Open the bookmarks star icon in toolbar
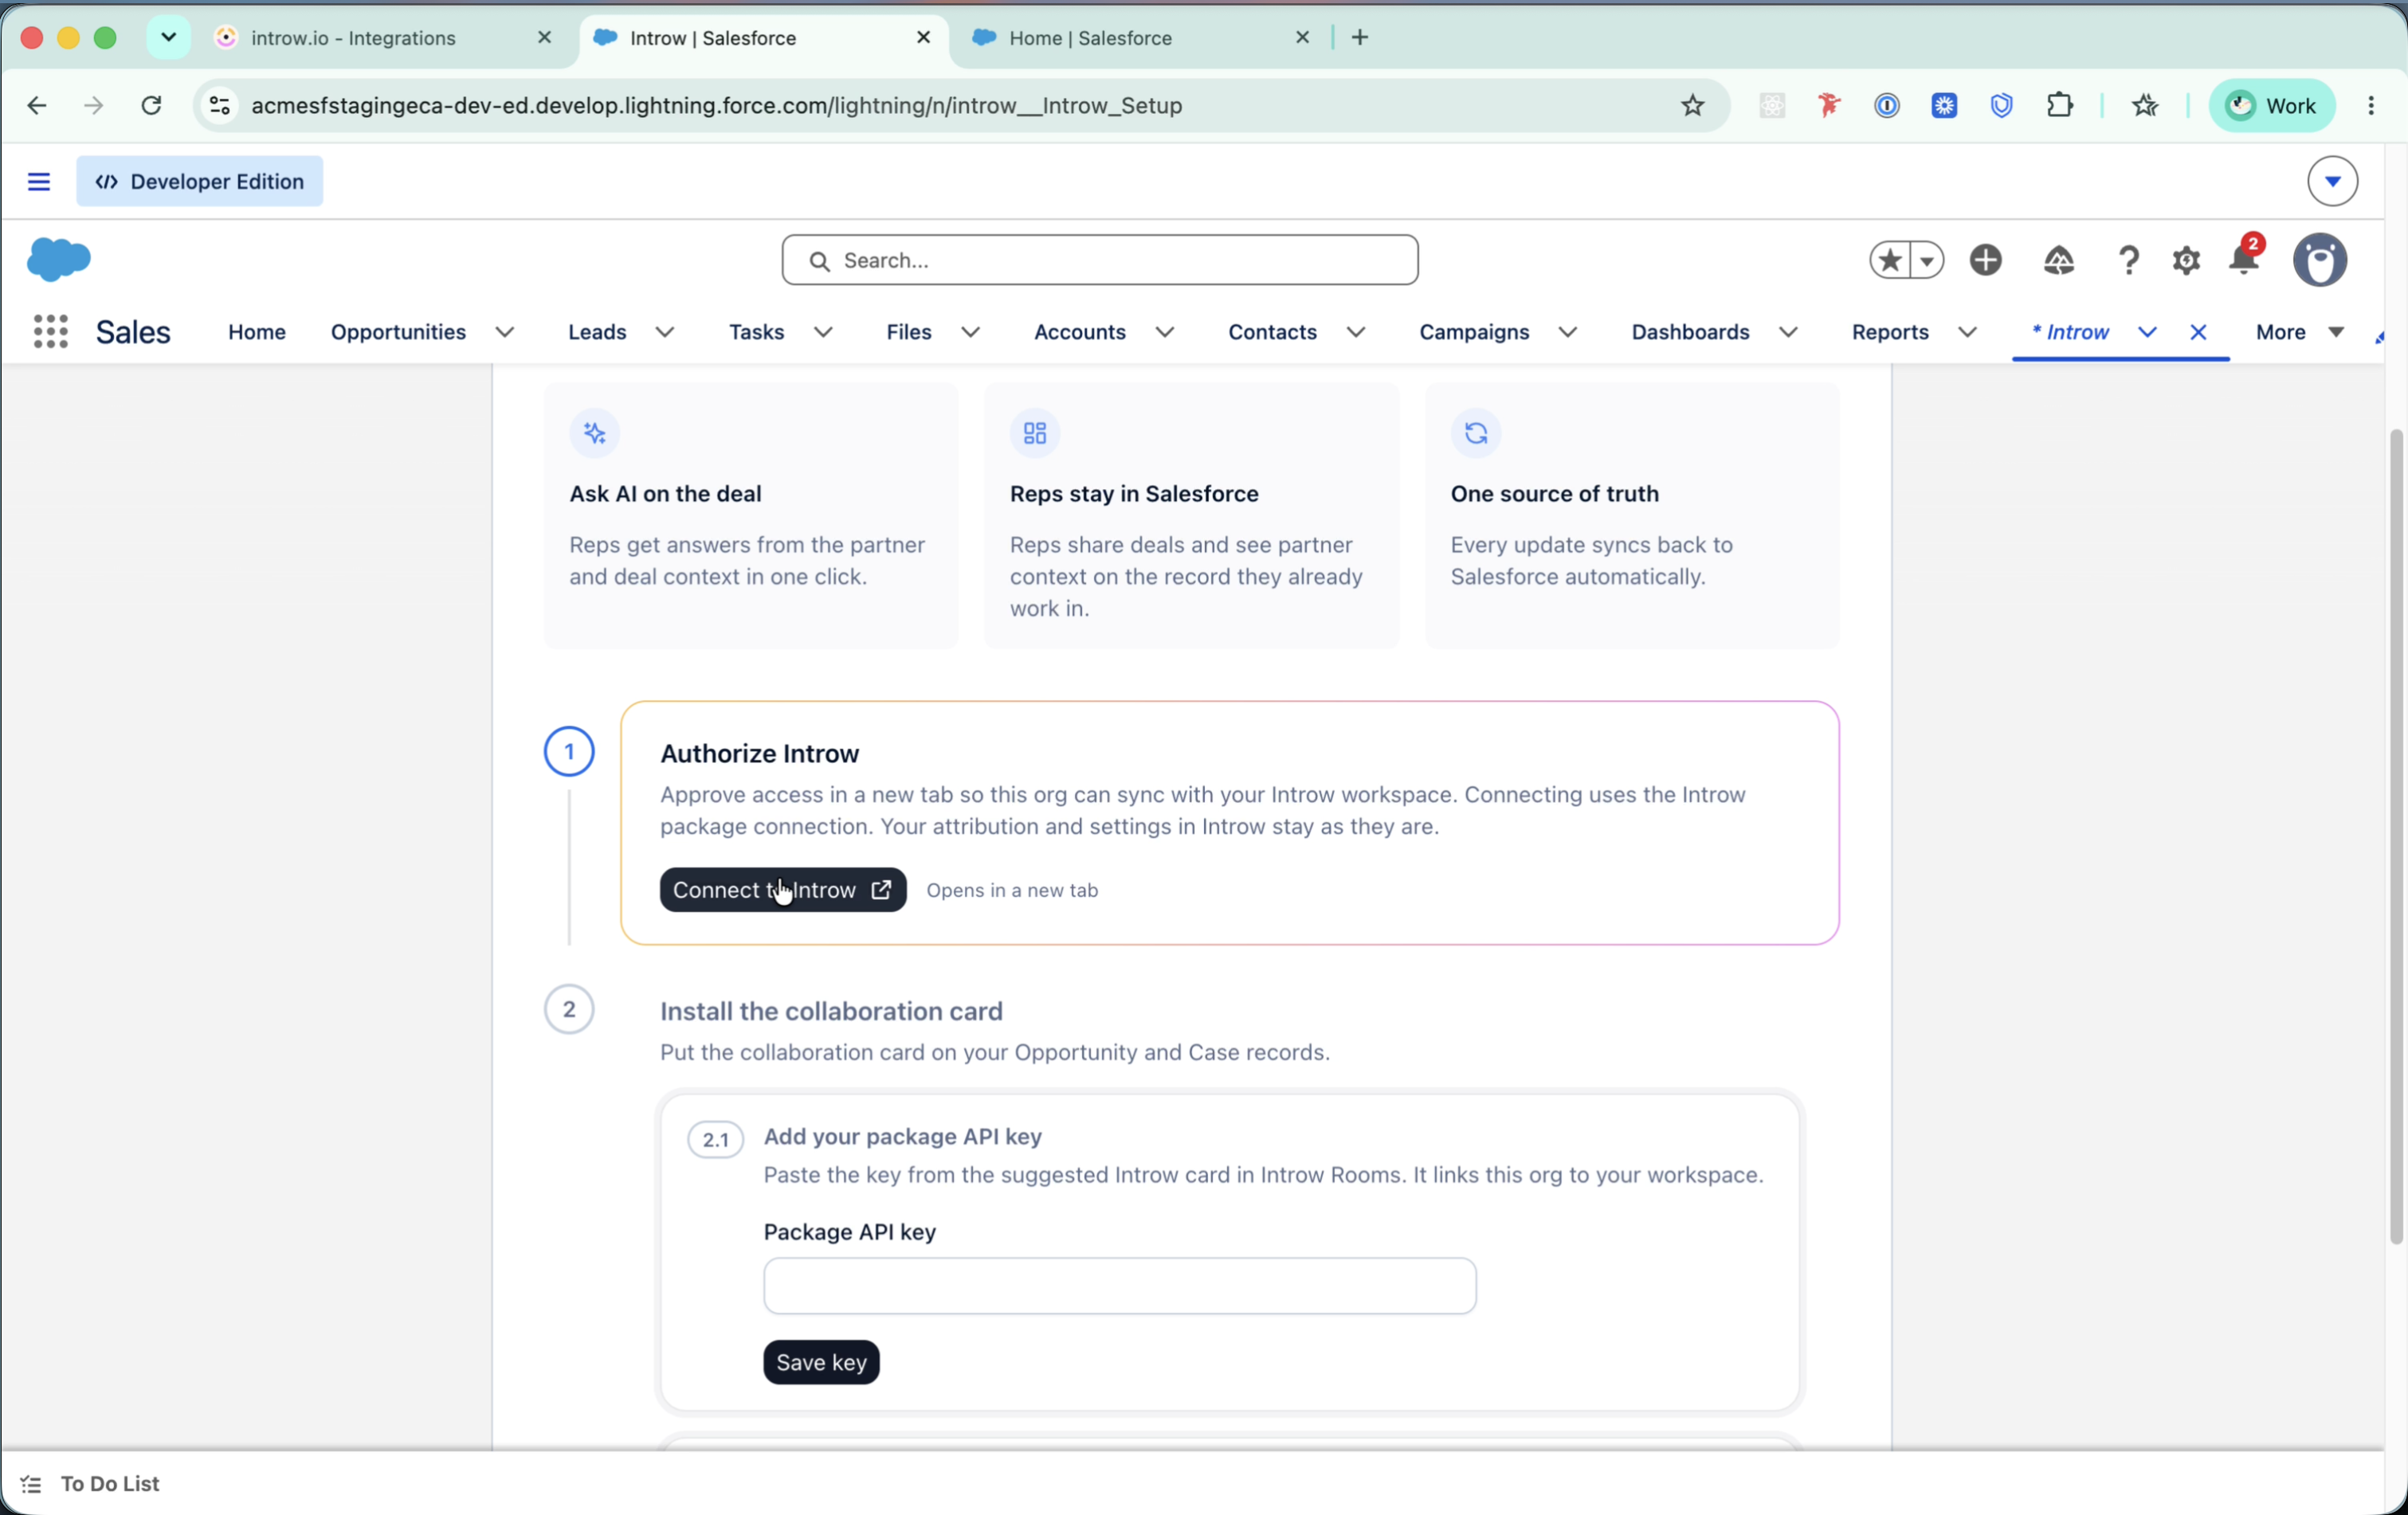The image size is (2408, 1515). coord(2144,105)
